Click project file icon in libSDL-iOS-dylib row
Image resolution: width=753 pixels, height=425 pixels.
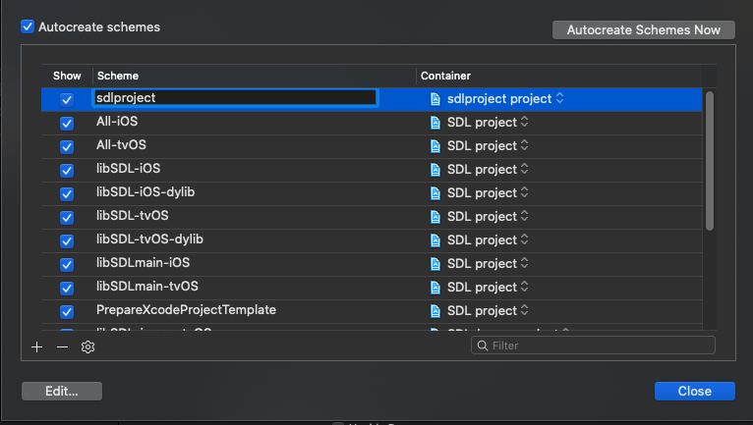point(435,192)
